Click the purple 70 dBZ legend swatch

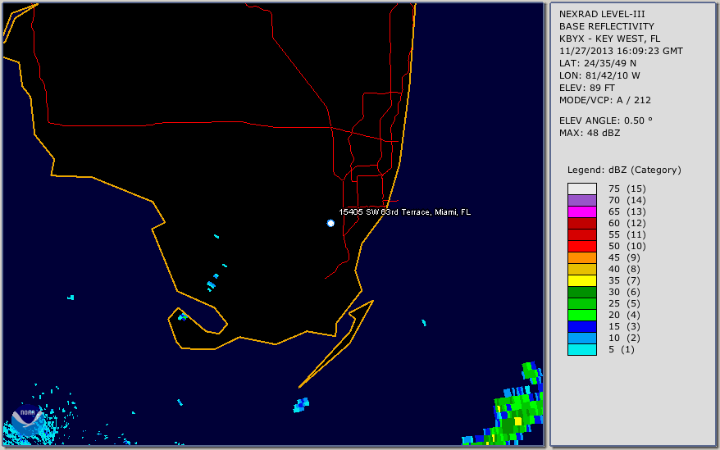(x=581, y=200)
